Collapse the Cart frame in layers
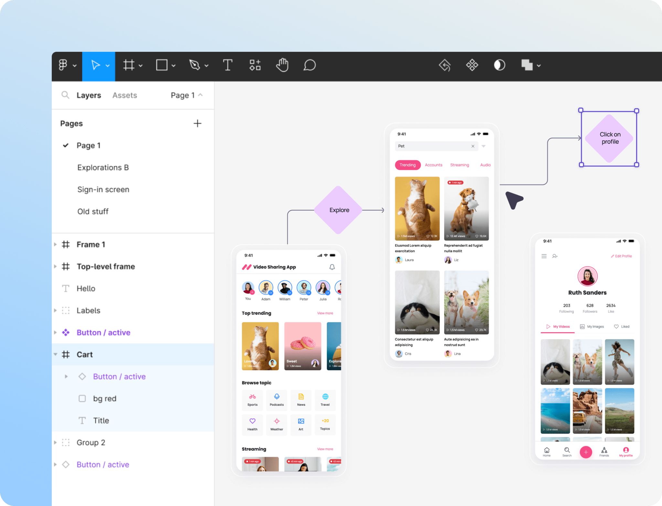662x506 pixels. [x=56, y=354]
